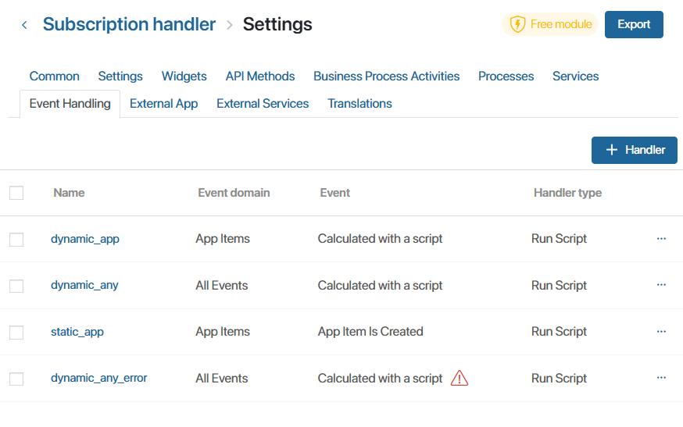Add a new Handler
This screenshot has height=427, width=683.
634,150
